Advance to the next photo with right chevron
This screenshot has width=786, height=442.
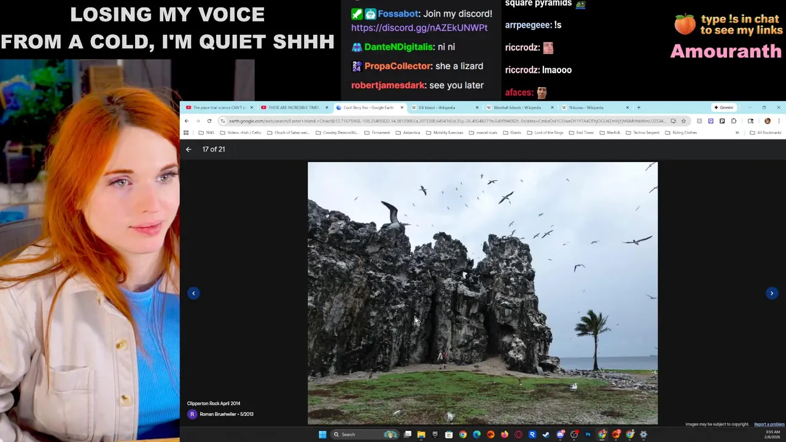point(772,293)
